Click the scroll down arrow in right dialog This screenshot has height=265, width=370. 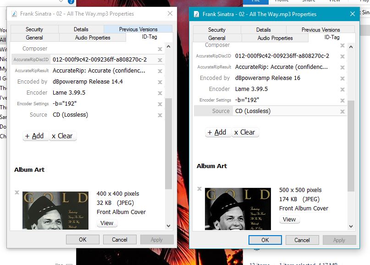351,226
